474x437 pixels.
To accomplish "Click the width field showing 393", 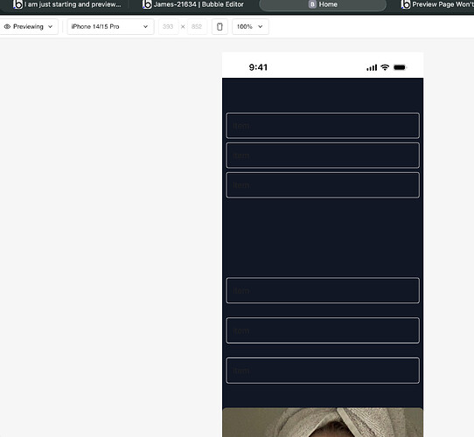I will coord(168,26).
